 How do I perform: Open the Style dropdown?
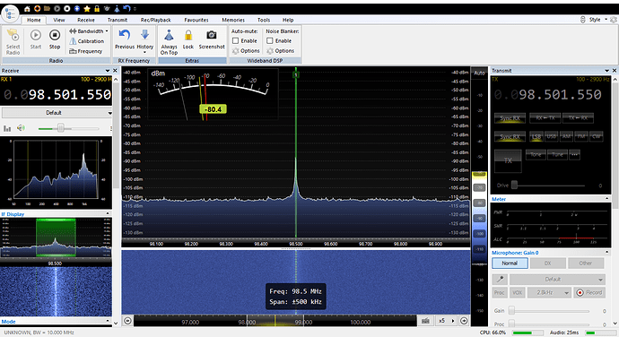[597, 20]
